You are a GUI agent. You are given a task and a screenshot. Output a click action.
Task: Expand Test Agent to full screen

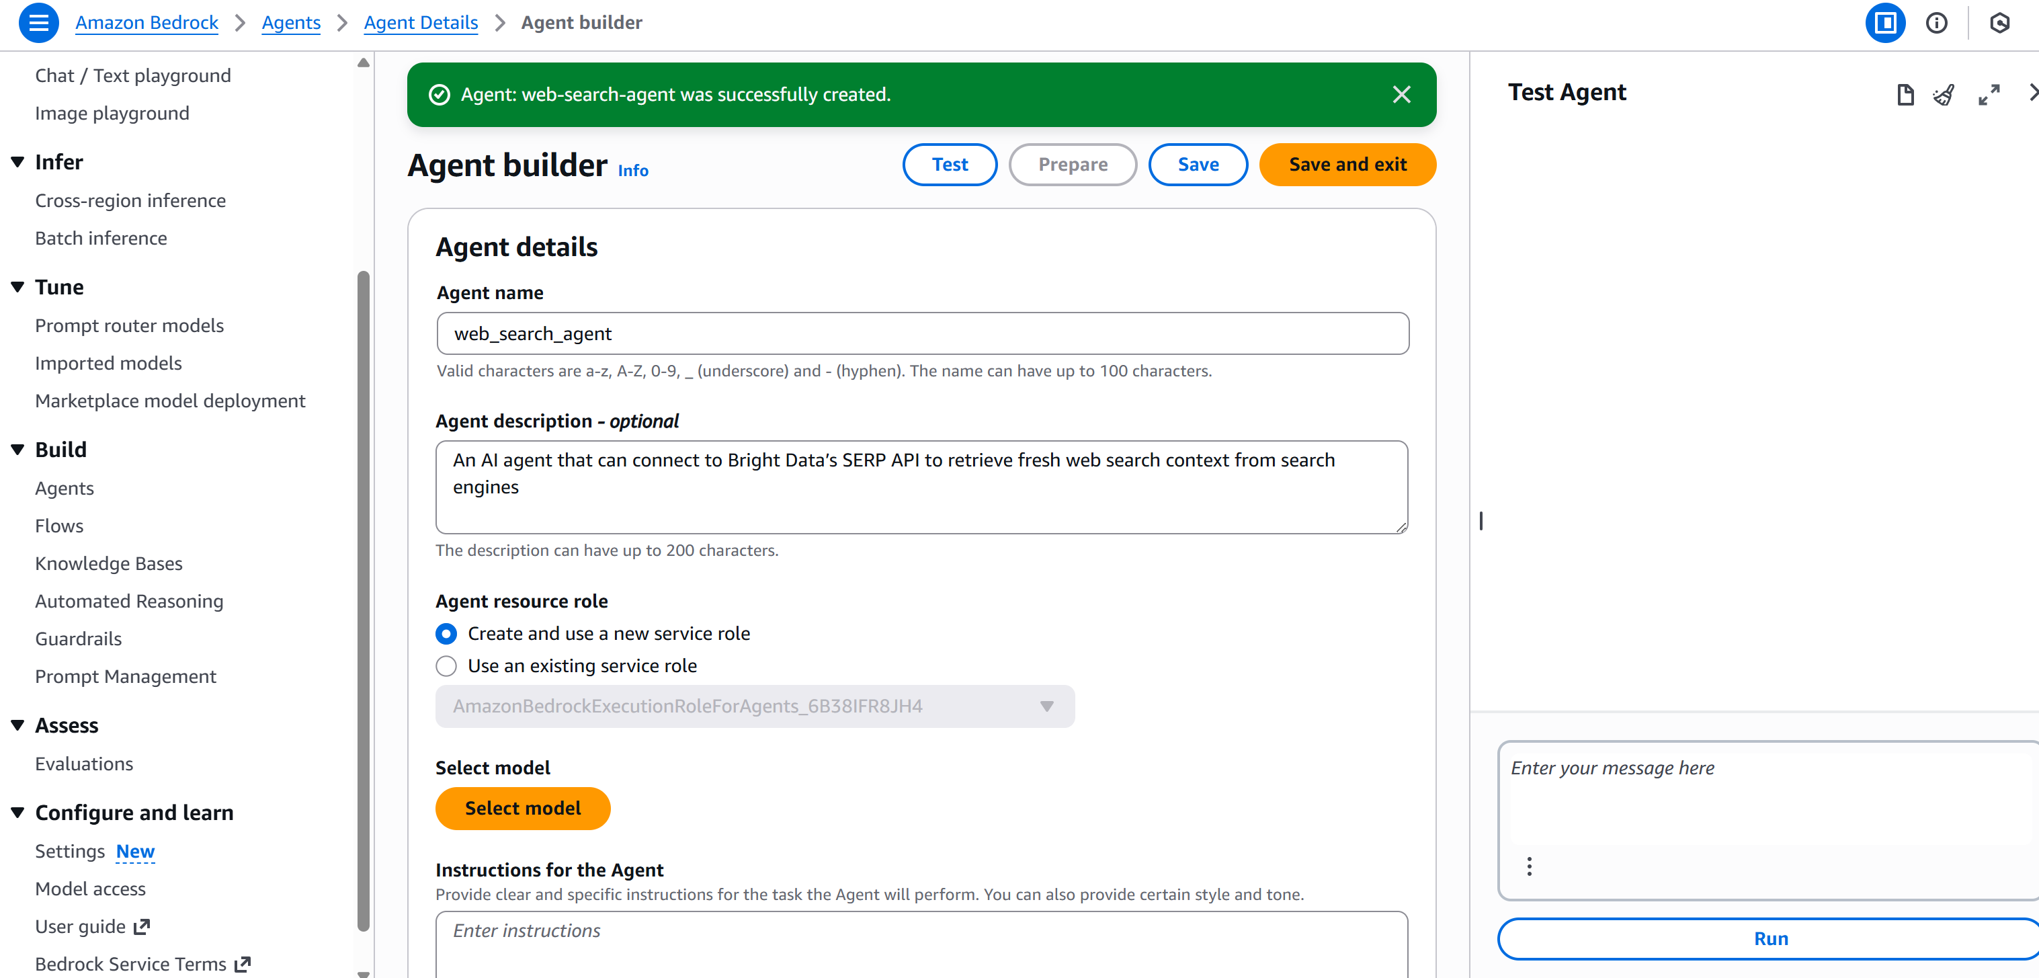coord(1989,95)
